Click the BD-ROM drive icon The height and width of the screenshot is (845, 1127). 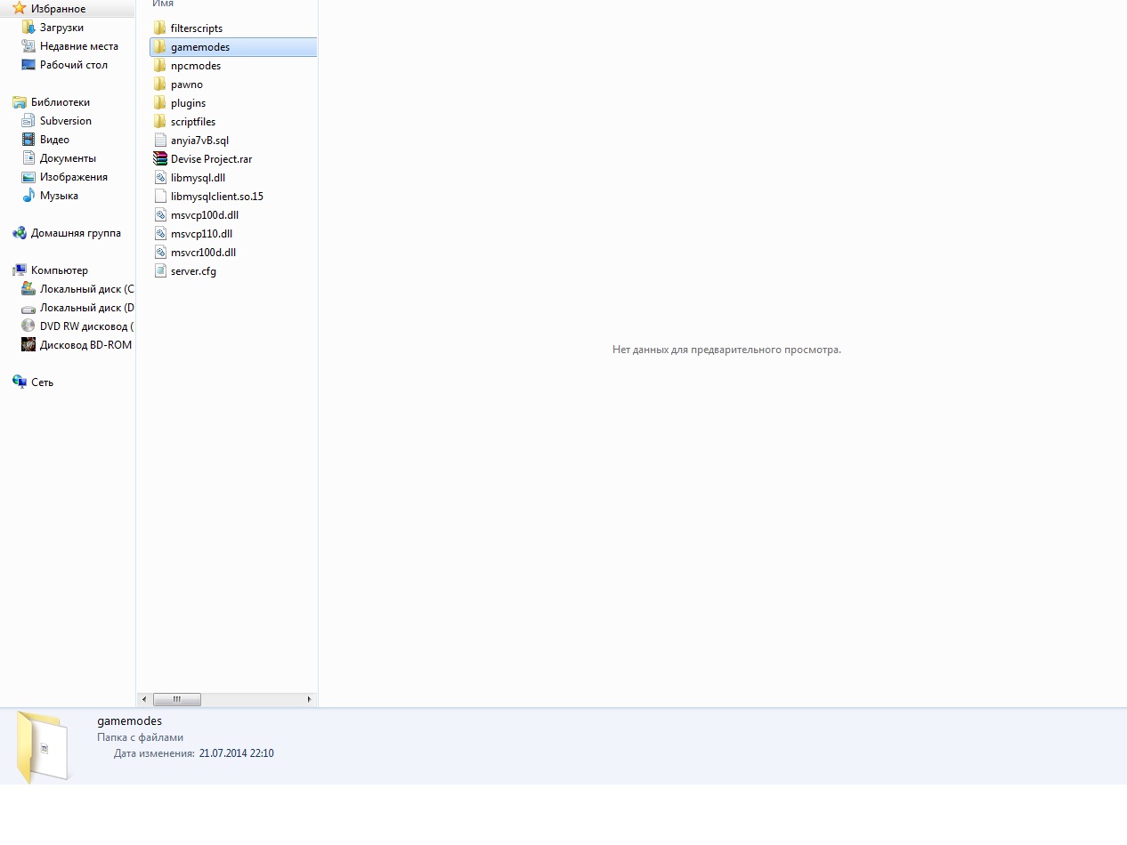tap(28, 344)
